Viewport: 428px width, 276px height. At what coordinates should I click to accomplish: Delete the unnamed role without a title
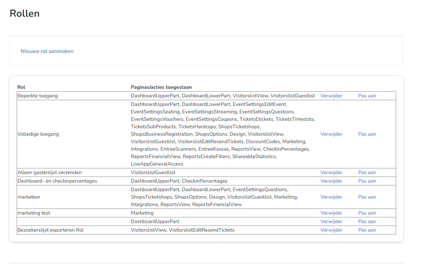tap(331, 222)
